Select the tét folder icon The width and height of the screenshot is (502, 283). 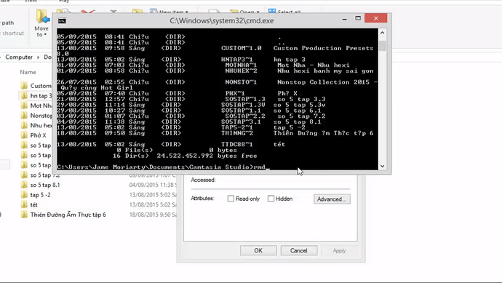point(24,204)
